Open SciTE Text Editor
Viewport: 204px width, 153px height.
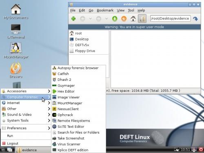(x=79, y=126)
